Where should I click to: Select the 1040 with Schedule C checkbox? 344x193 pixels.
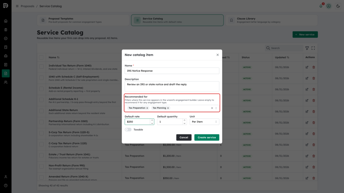tap(41, 78)
